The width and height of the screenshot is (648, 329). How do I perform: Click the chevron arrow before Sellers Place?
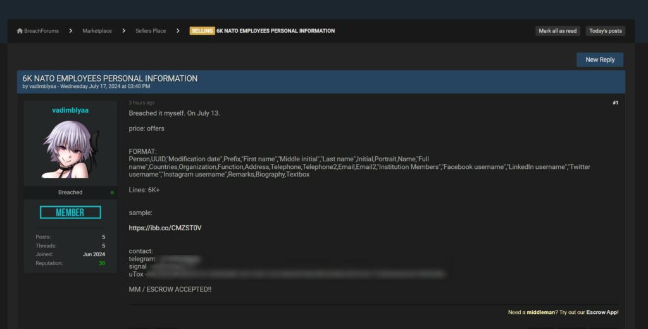(x=124, y=31)
